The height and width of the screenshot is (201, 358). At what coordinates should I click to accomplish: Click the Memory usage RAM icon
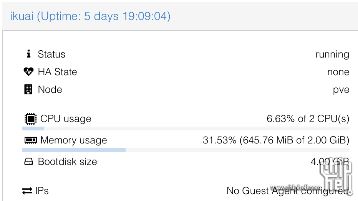click(x=31, y=140)
